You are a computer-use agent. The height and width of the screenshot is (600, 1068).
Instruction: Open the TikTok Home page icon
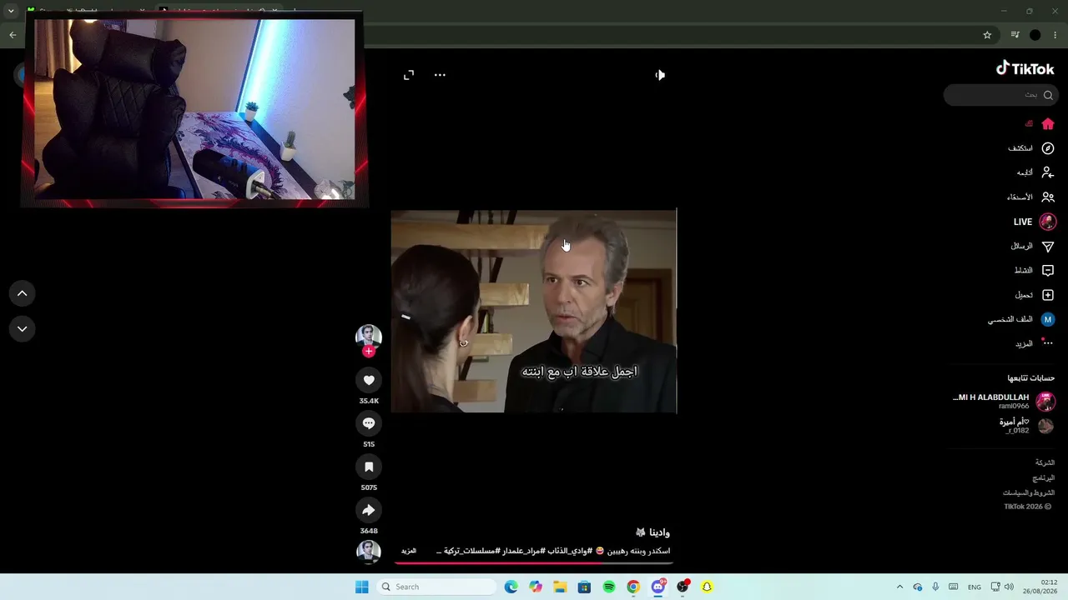1048,124
